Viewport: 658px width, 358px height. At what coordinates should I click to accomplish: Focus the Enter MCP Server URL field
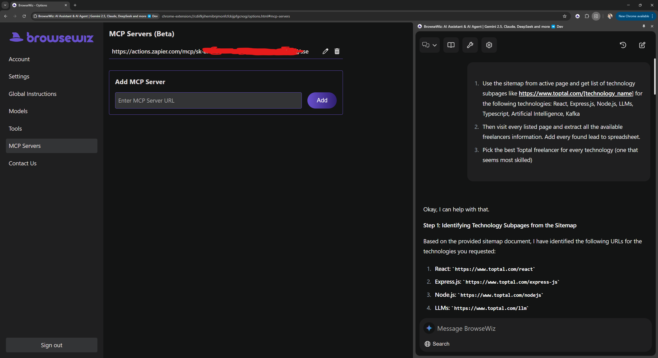[x=208, y=101]
